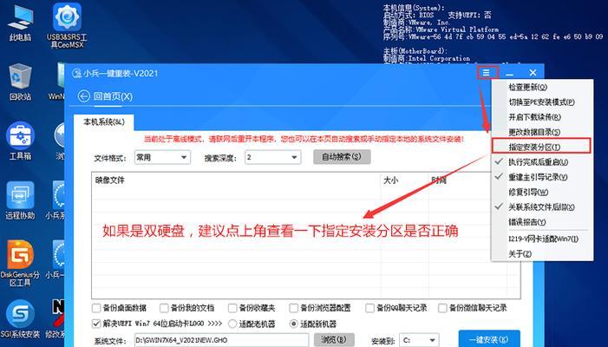Toggle 重建主引导记录(V) menu item
Screen dimensions: 608x347
[x=542, y=177]
